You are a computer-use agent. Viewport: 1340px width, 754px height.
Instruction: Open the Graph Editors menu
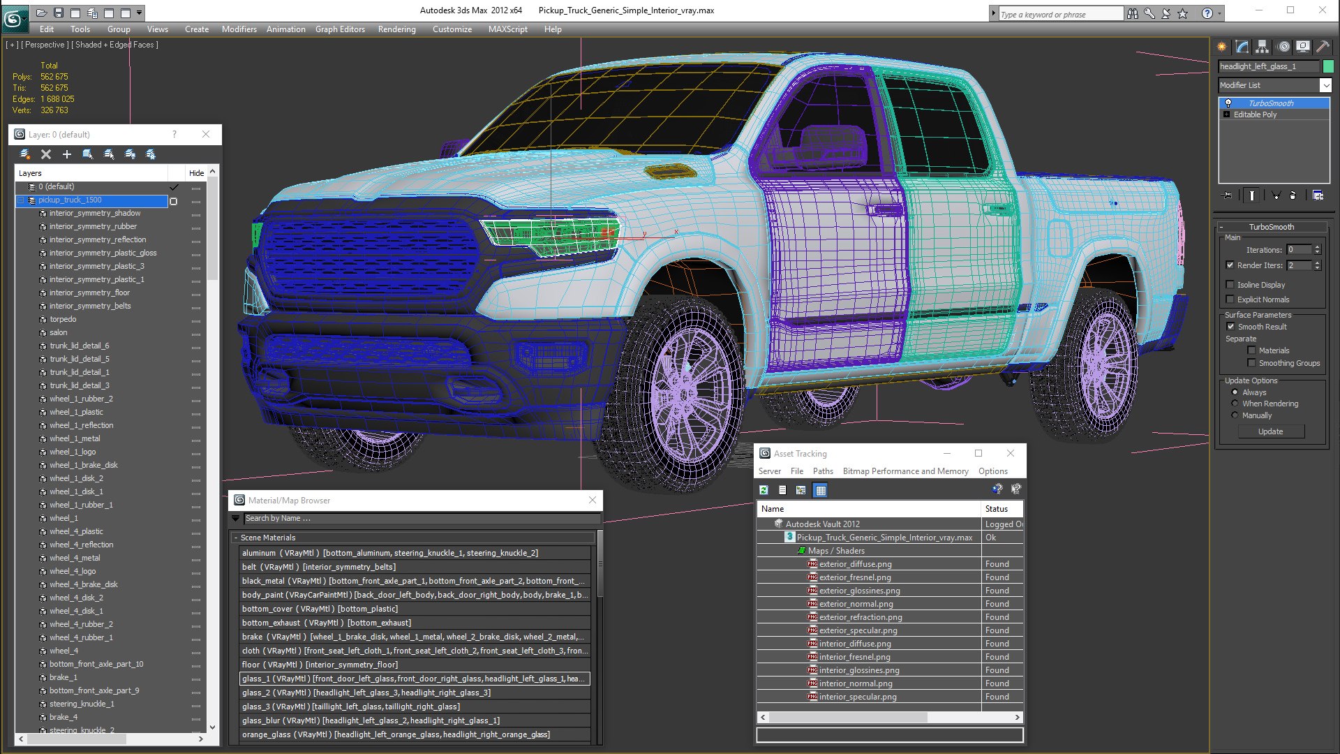click(340, 29)
